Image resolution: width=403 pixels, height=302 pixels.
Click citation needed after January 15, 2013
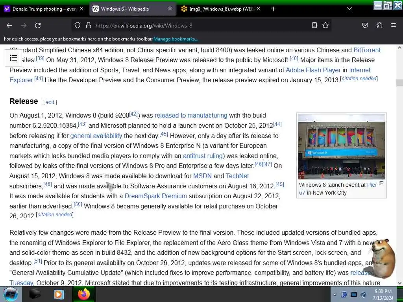[359, 78]
